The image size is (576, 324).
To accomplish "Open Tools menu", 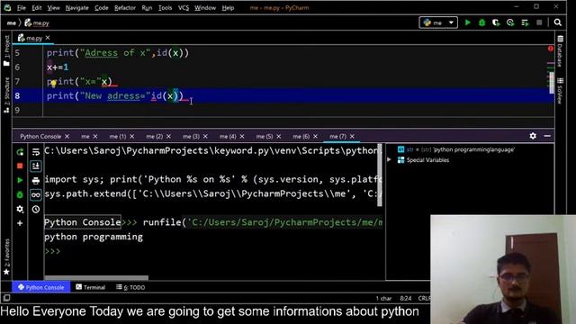I will [165, 8].
